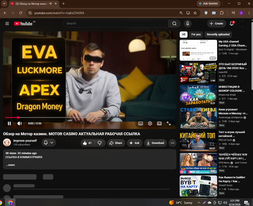
Task: Expand the subscription notification bell dropdown
Action: 49,143
